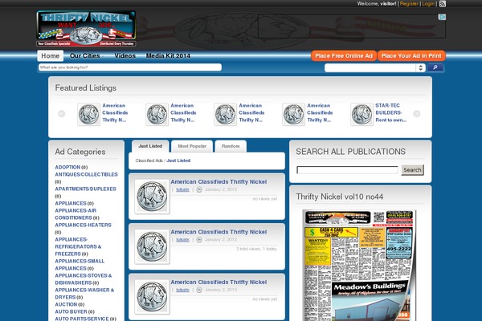Screen dimensions: 482x321
Task: Go to next featured listings arrow
Action: click(416, 114)
